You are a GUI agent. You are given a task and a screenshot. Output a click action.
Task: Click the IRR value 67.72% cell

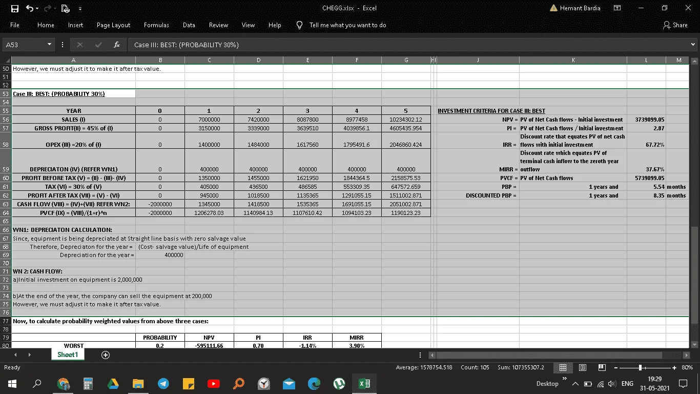646,141
